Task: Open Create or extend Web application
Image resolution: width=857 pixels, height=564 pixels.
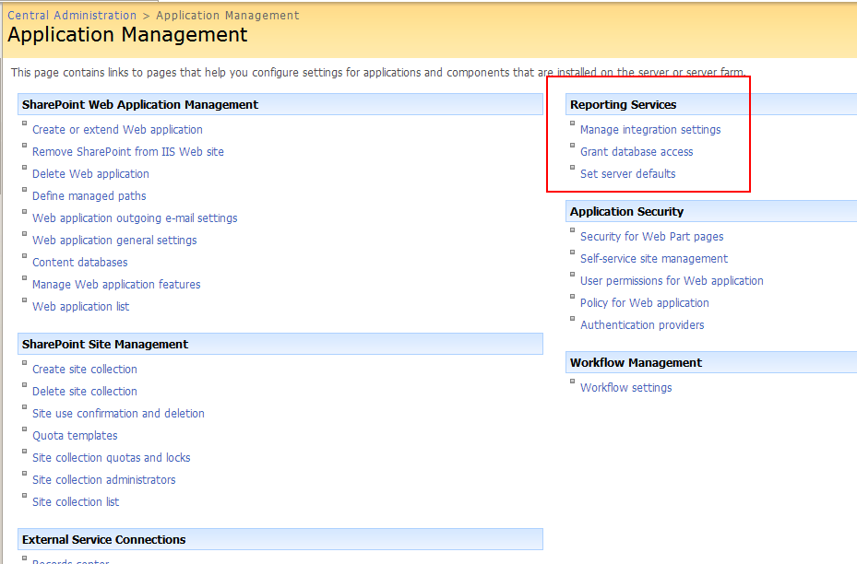Action: click(x=117, y=129)
